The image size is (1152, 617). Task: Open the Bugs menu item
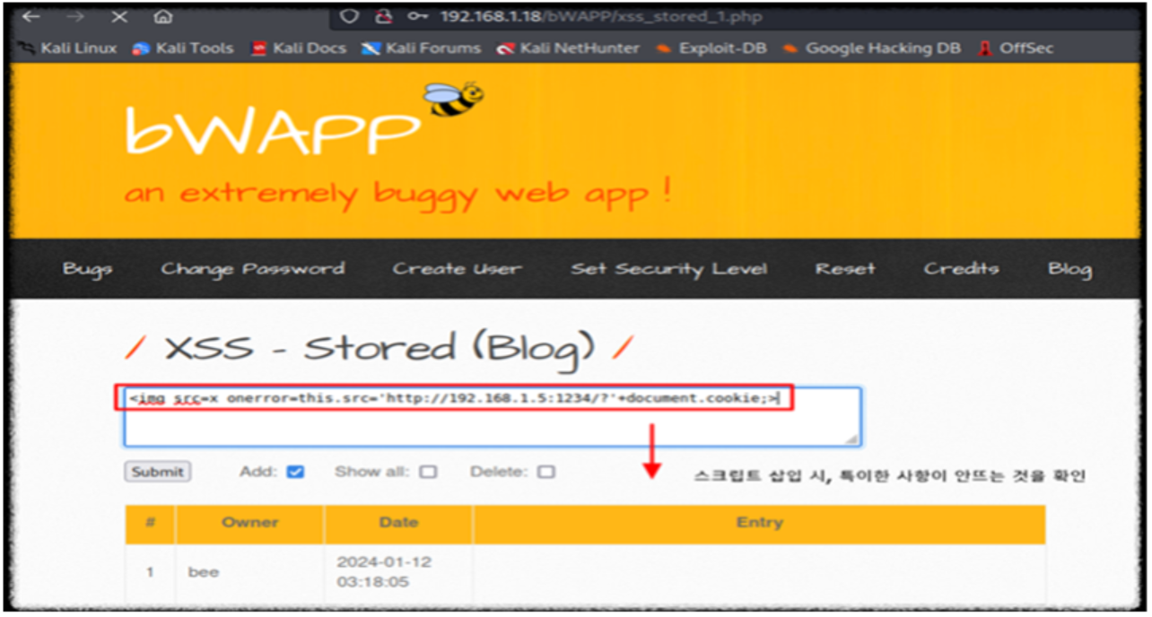pyautogui.click(x=87, y=269)
